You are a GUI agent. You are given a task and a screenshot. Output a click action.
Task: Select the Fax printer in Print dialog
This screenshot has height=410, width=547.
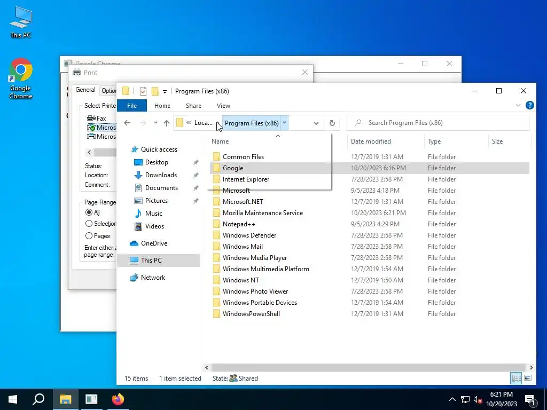[x=97, y=118]
